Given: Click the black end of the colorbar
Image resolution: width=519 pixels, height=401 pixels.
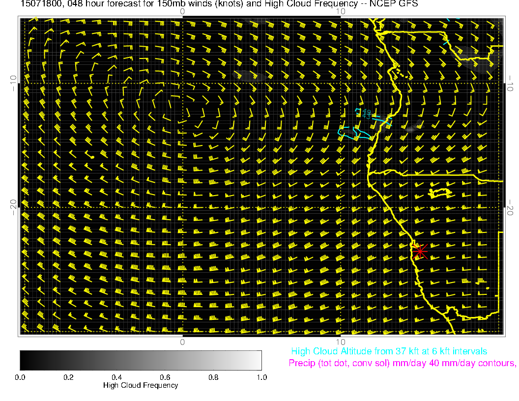Looking at the screenshot, I should (x=24, y=360).
